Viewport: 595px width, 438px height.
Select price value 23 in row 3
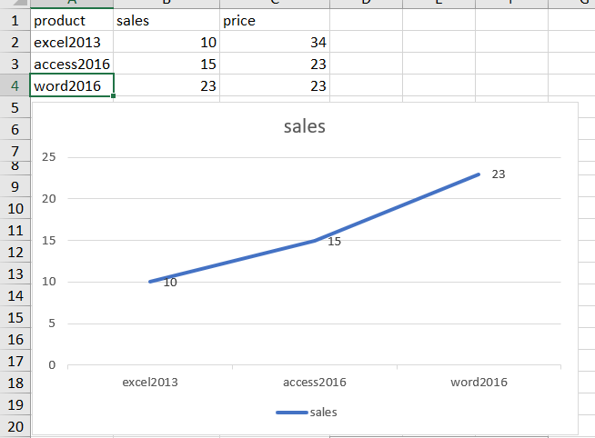[x=275, y=64]
